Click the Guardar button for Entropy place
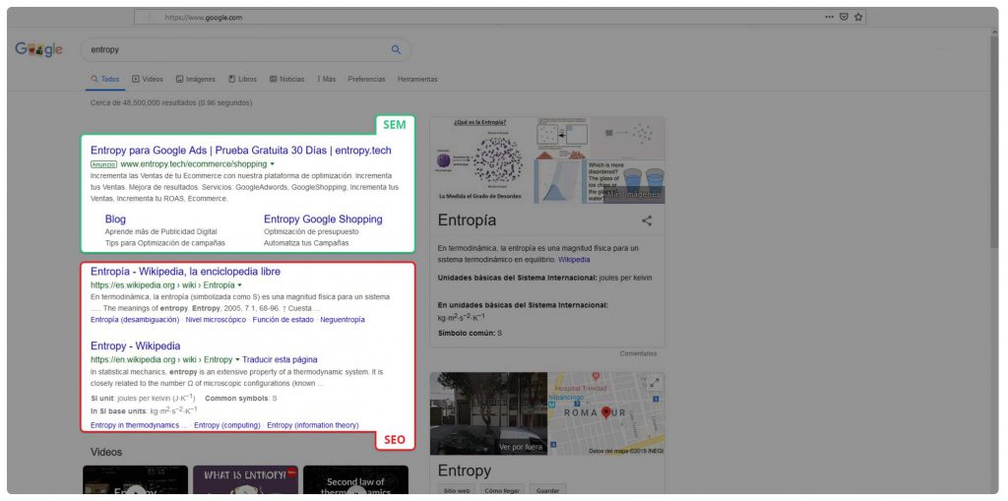Image resolution: width=1008 pixels, height=501 pixels. (x=547, y=491)
